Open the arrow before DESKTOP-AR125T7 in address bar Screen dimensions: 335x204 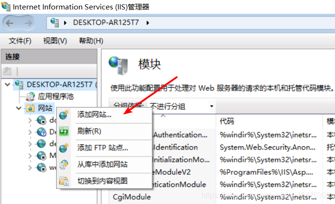coord(66,23)
